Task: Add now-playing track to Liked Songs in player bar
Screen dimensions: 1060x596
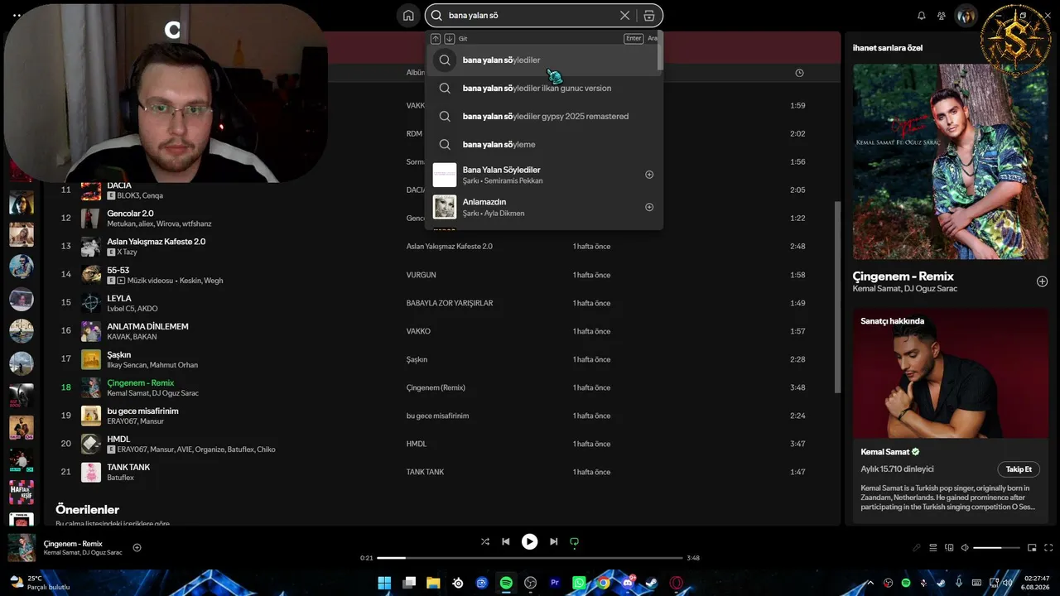Action: coord(137,547)
